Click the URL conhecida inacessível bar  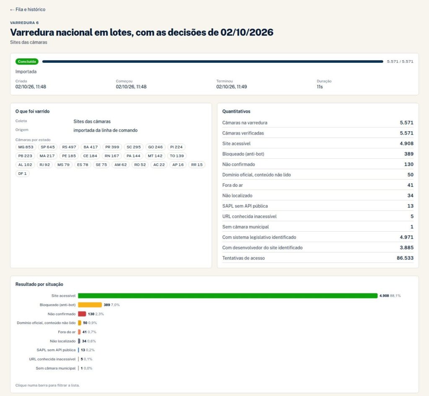(x=78, y=359)
